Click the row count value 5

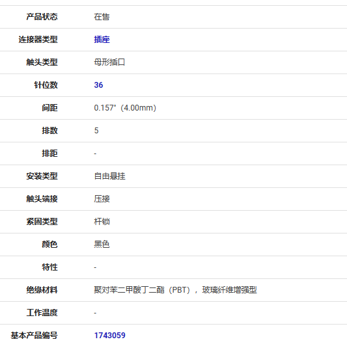pos(96,131)
